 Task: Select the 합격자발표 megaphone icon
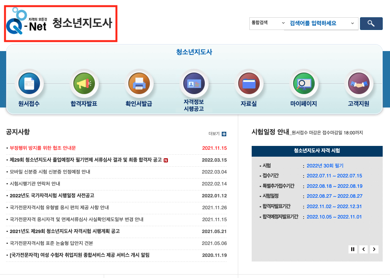pyautogui.click(x=84, y=83)
